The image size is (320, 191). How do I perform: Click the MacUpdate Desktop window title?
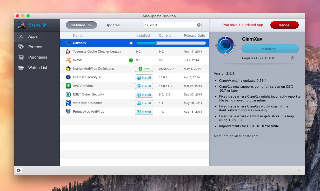pos(159,16)
